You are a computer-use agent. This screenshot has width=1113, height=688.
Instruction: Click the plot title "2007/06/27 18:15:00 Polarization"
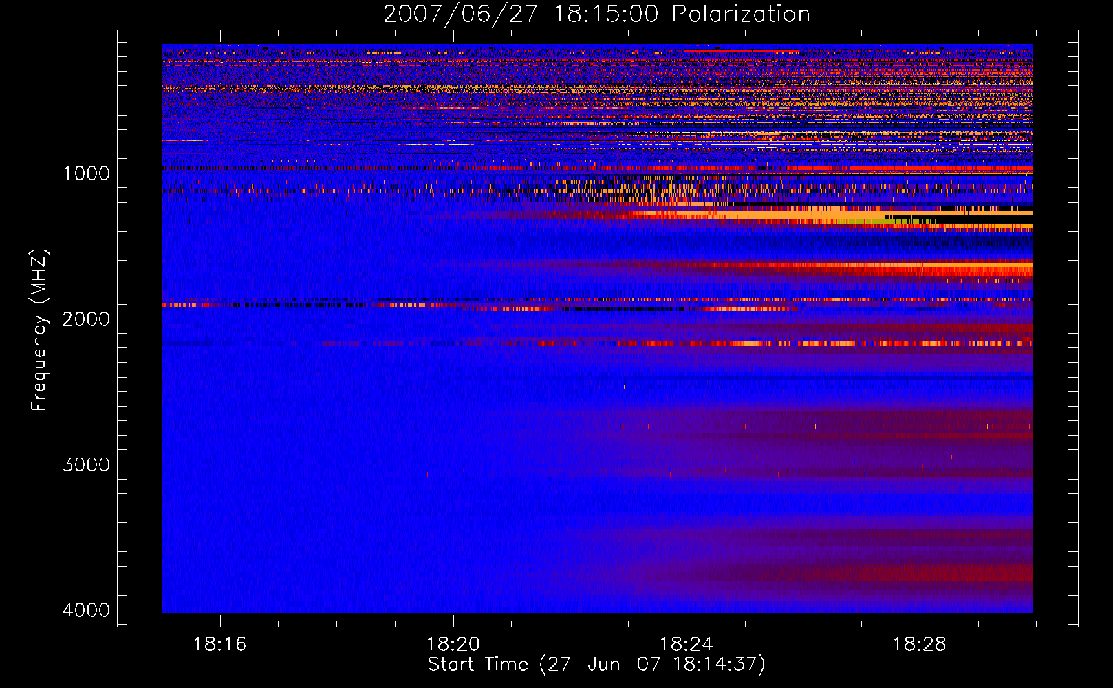tap(596, 14)
